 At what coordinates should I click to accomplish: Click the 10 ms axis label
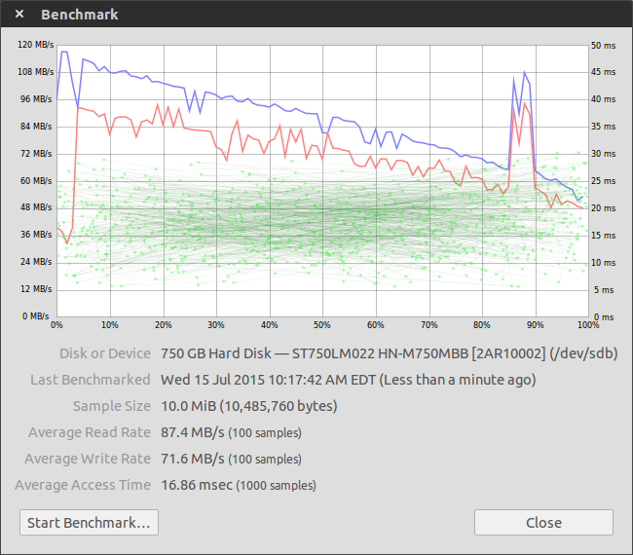coord(603,263)
